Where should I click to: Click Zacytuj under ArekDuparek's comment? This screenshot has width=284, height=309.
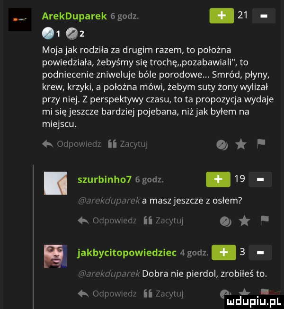coord(128,144)
